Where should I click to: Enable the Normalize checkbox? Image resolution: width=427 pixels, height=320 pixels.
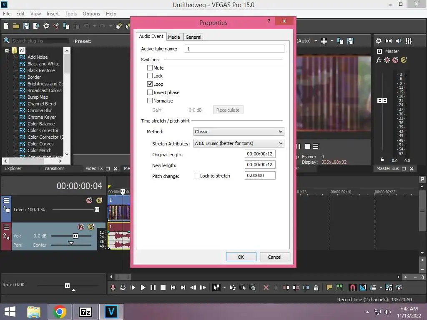[150, 100]
